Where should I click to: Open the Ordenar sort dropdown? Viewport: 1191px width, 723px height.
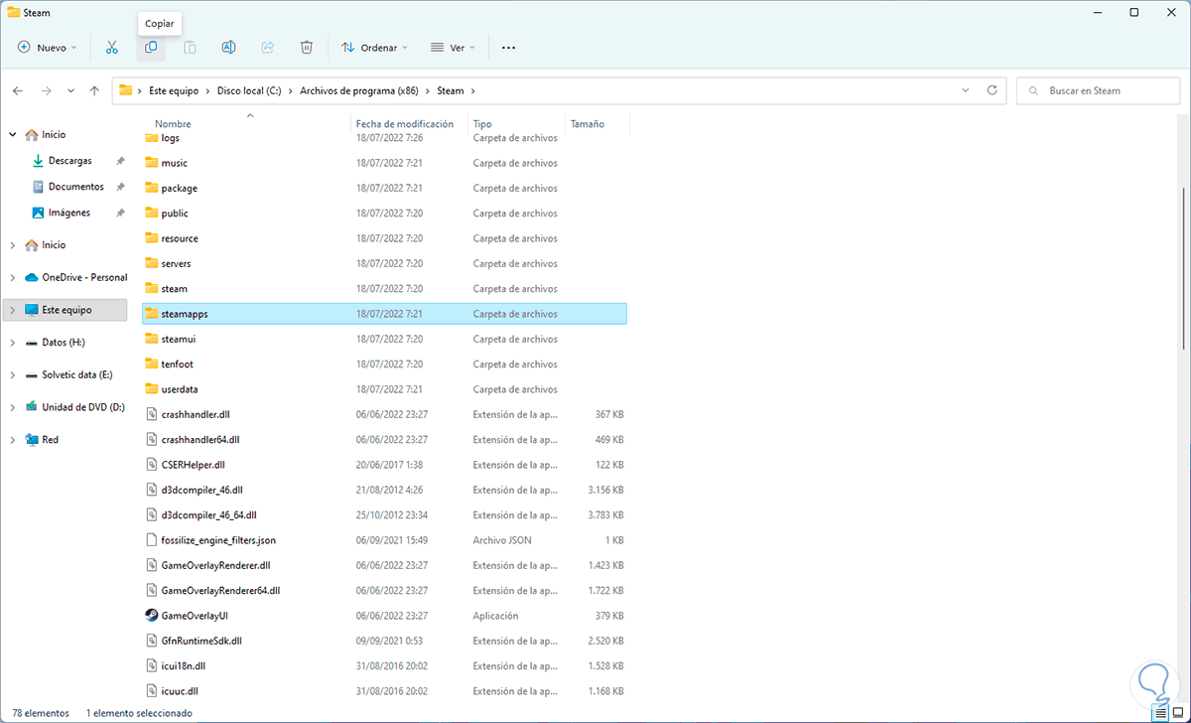click(375, 47)
